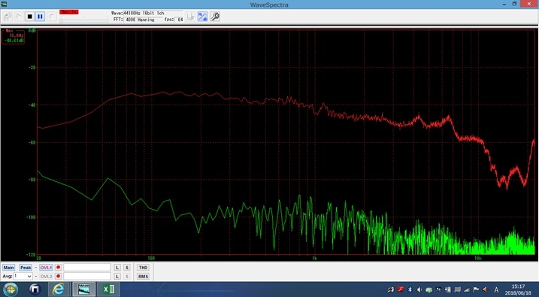
Task: Click the red record dot next to OVL2
Action: [58, 277]
